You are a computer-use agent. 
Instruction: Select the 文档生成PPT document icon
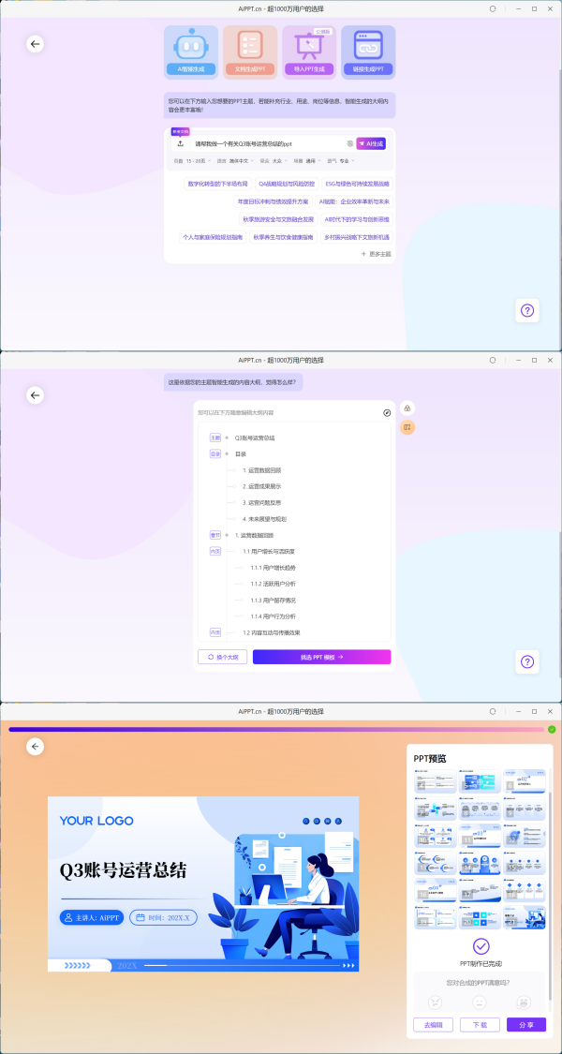tap(250, 45)
